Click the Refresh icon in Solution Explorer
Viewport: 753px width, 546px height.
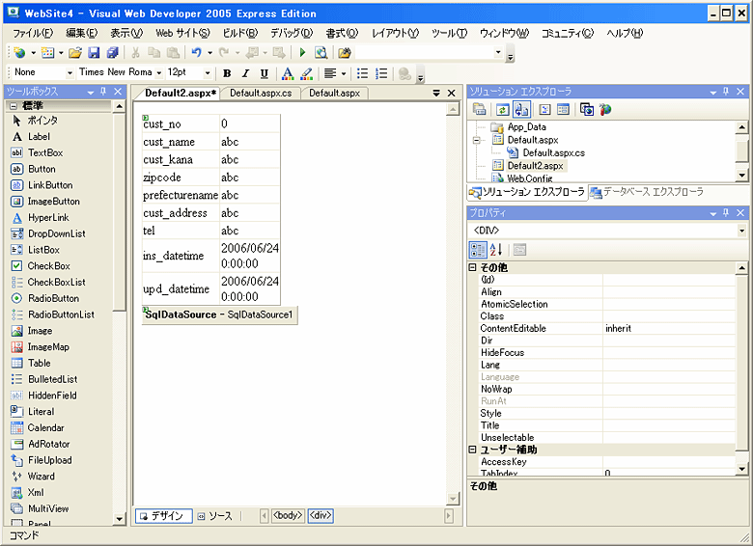[x=502, y=110]
